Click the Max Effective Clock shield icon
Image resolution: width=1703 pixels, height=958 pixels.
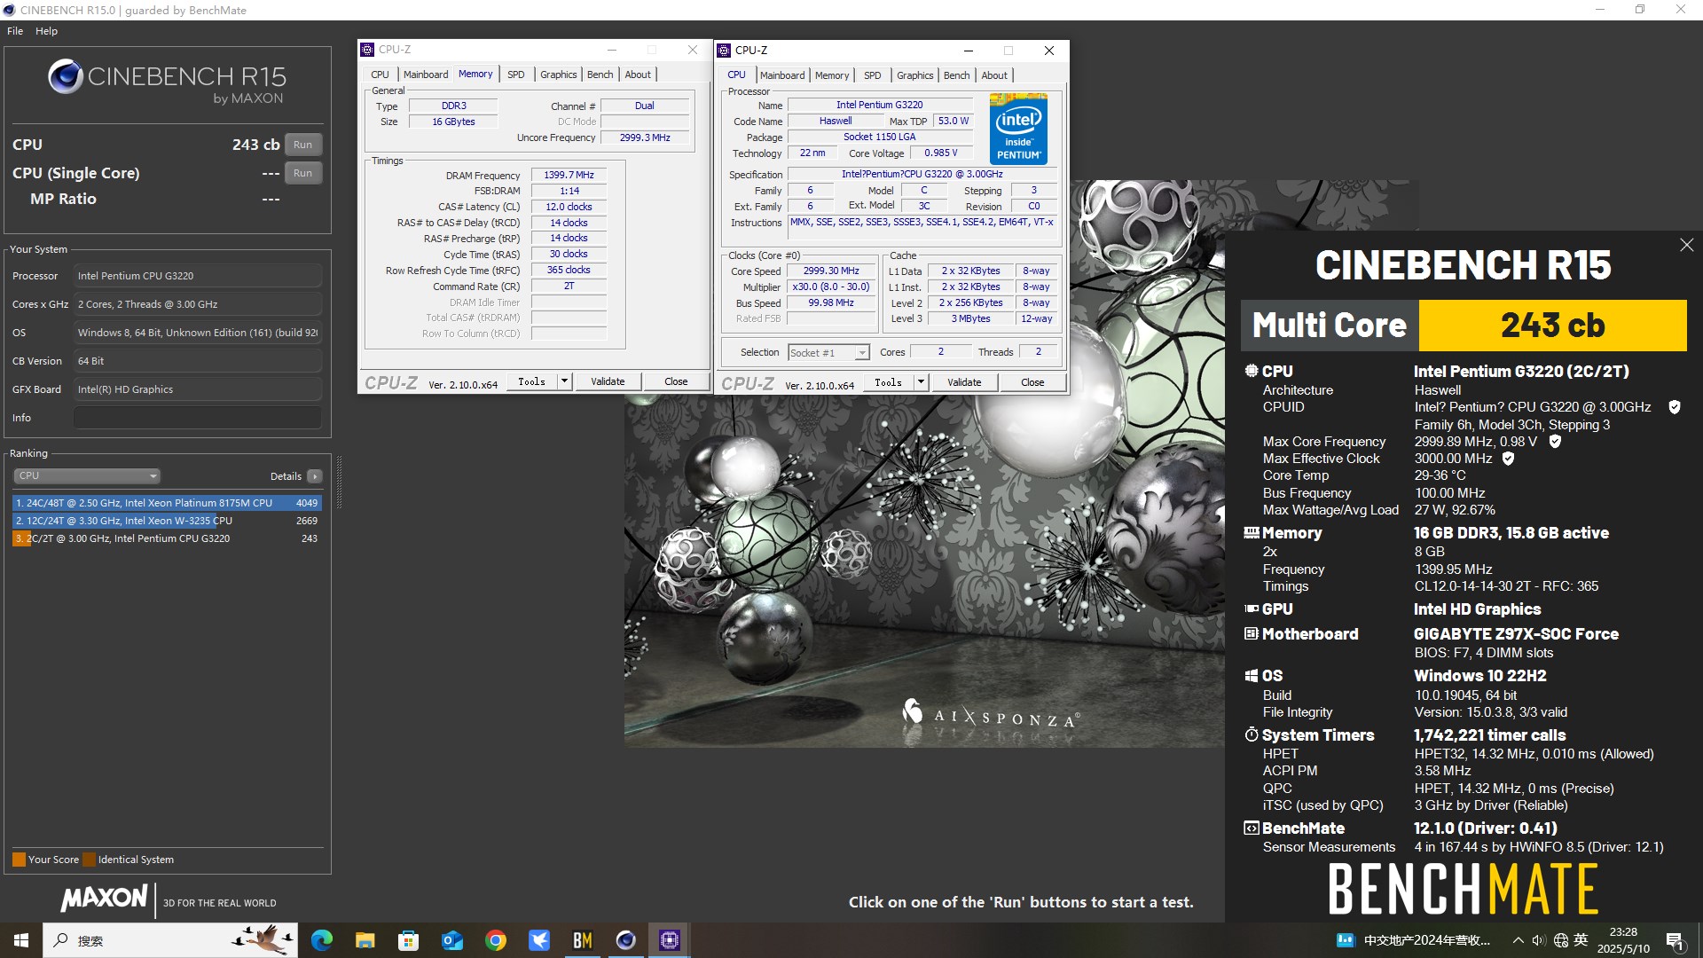point(1508,459)
